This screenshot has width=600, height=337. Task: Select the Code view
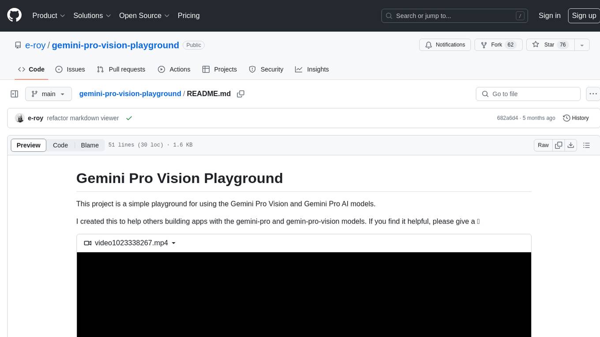[60, 145]
